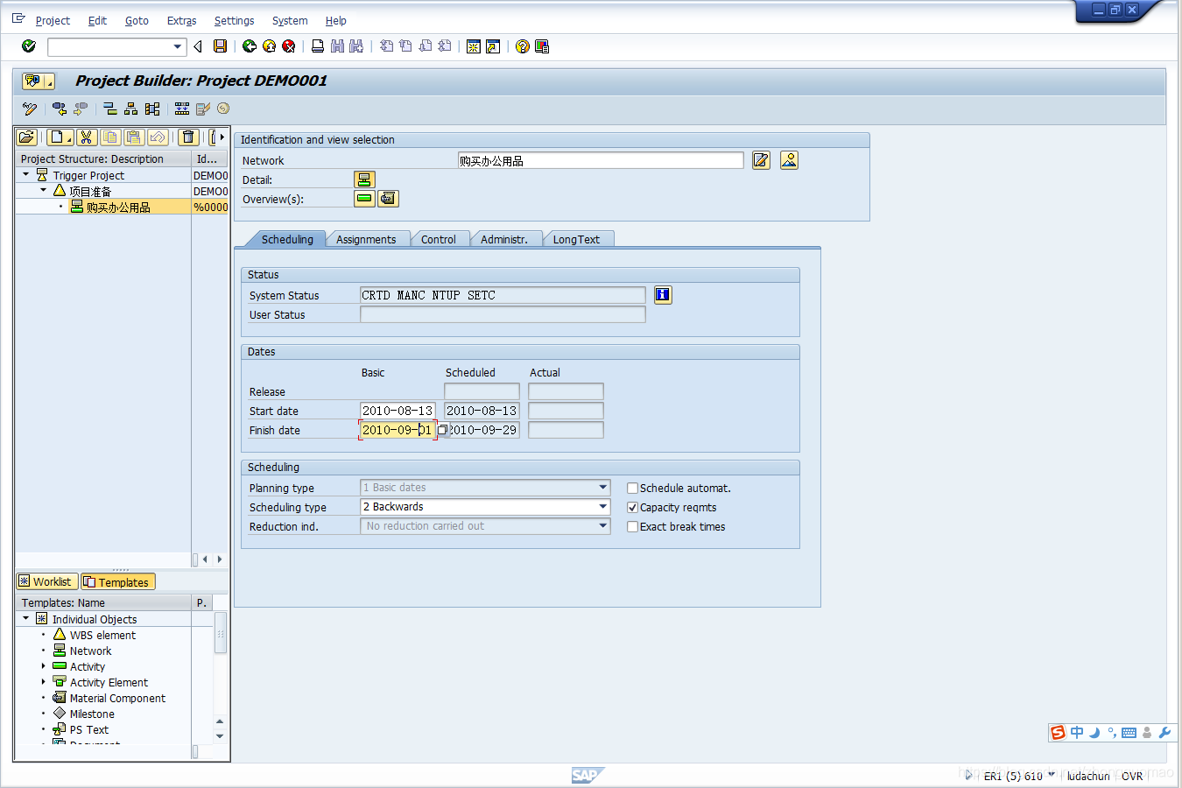Switch to the Control tab

coord(438,239)
